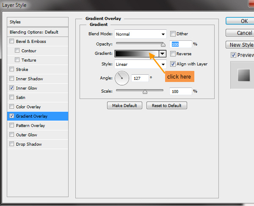Viewport: 254px width, 206px height.
Task: Click the Opacity slider handle
Action: [x=163, y=44]
